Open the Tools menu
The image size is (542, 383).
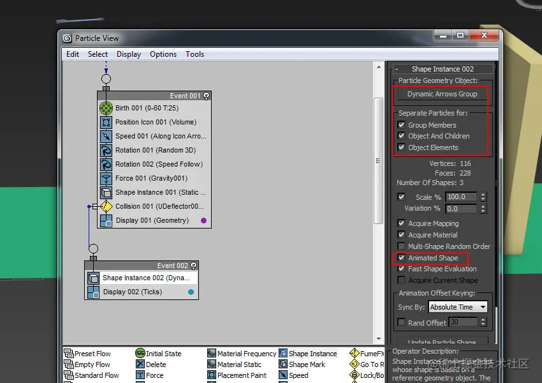194,54
